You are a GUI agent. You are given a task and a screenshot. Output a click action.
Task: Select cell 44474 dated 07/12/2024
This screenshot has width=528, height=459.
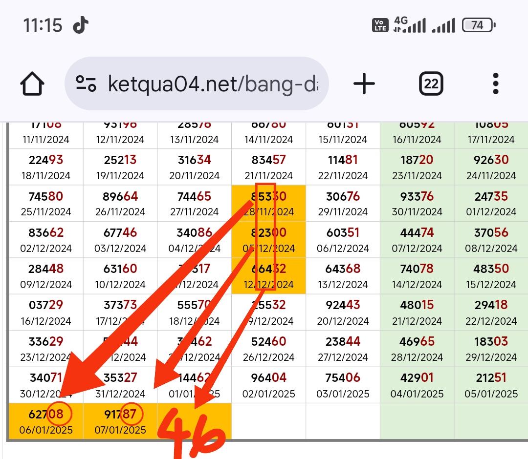point(417,240)
